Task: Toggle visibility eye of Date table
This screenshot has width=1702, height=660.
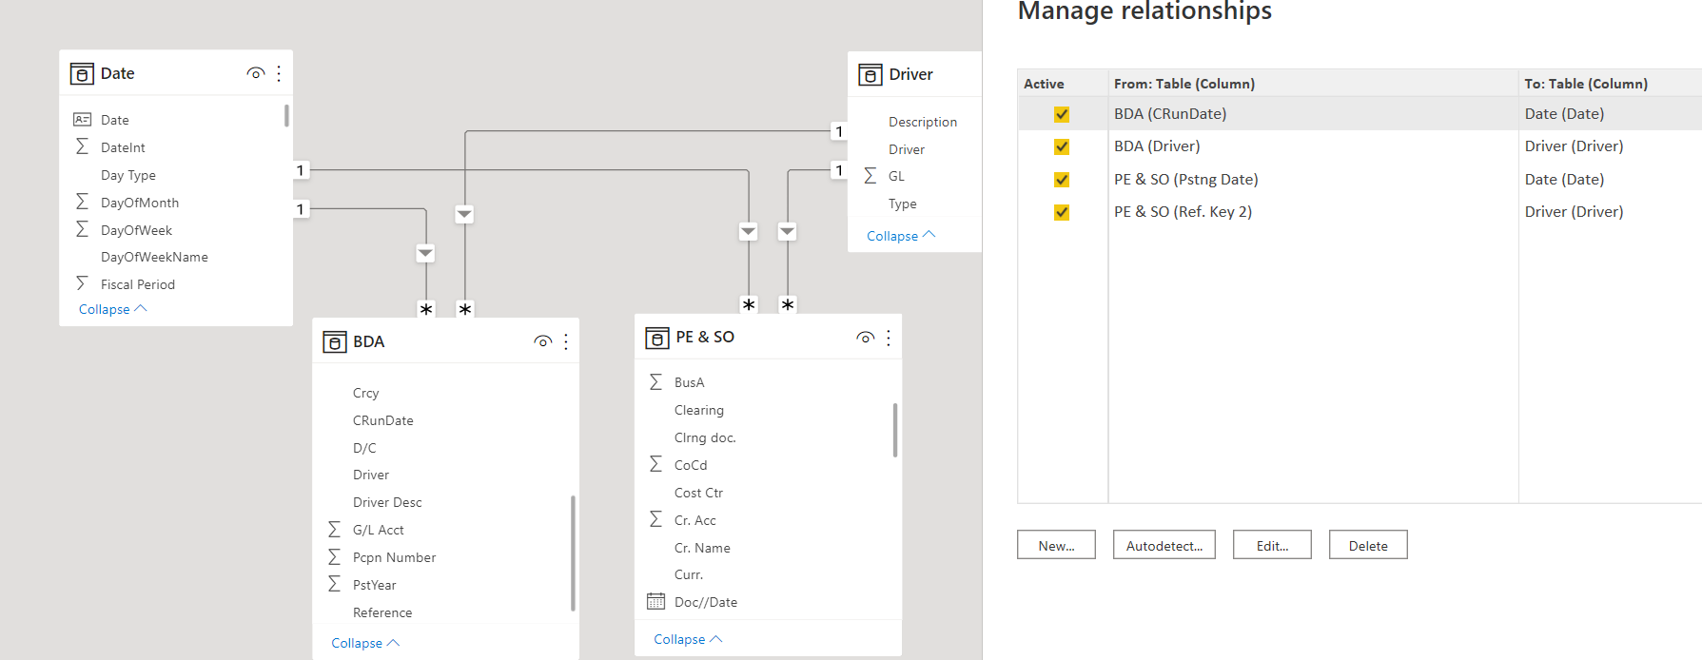Action: click(x=255, y=73)
